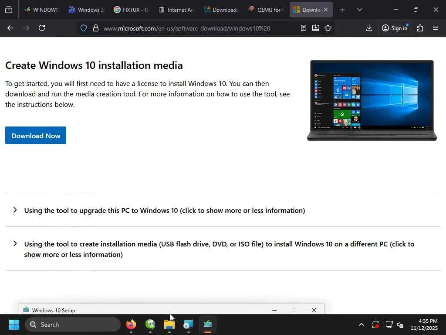
Task: Minimize the Windows 10 Setup window
Action: 274,310
